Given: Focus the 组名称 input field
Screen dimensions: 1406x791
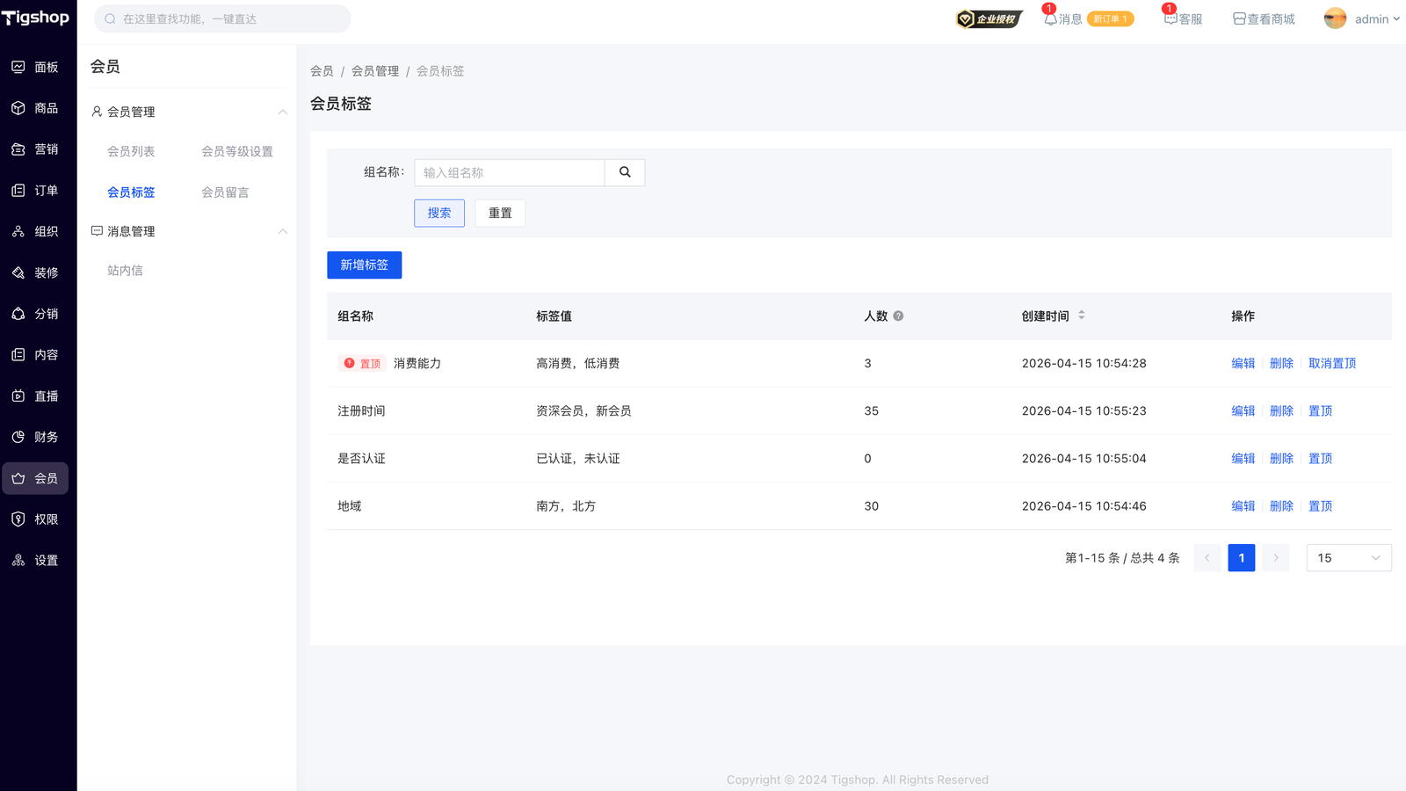Looking at the screenshot, I should point(509,172).
